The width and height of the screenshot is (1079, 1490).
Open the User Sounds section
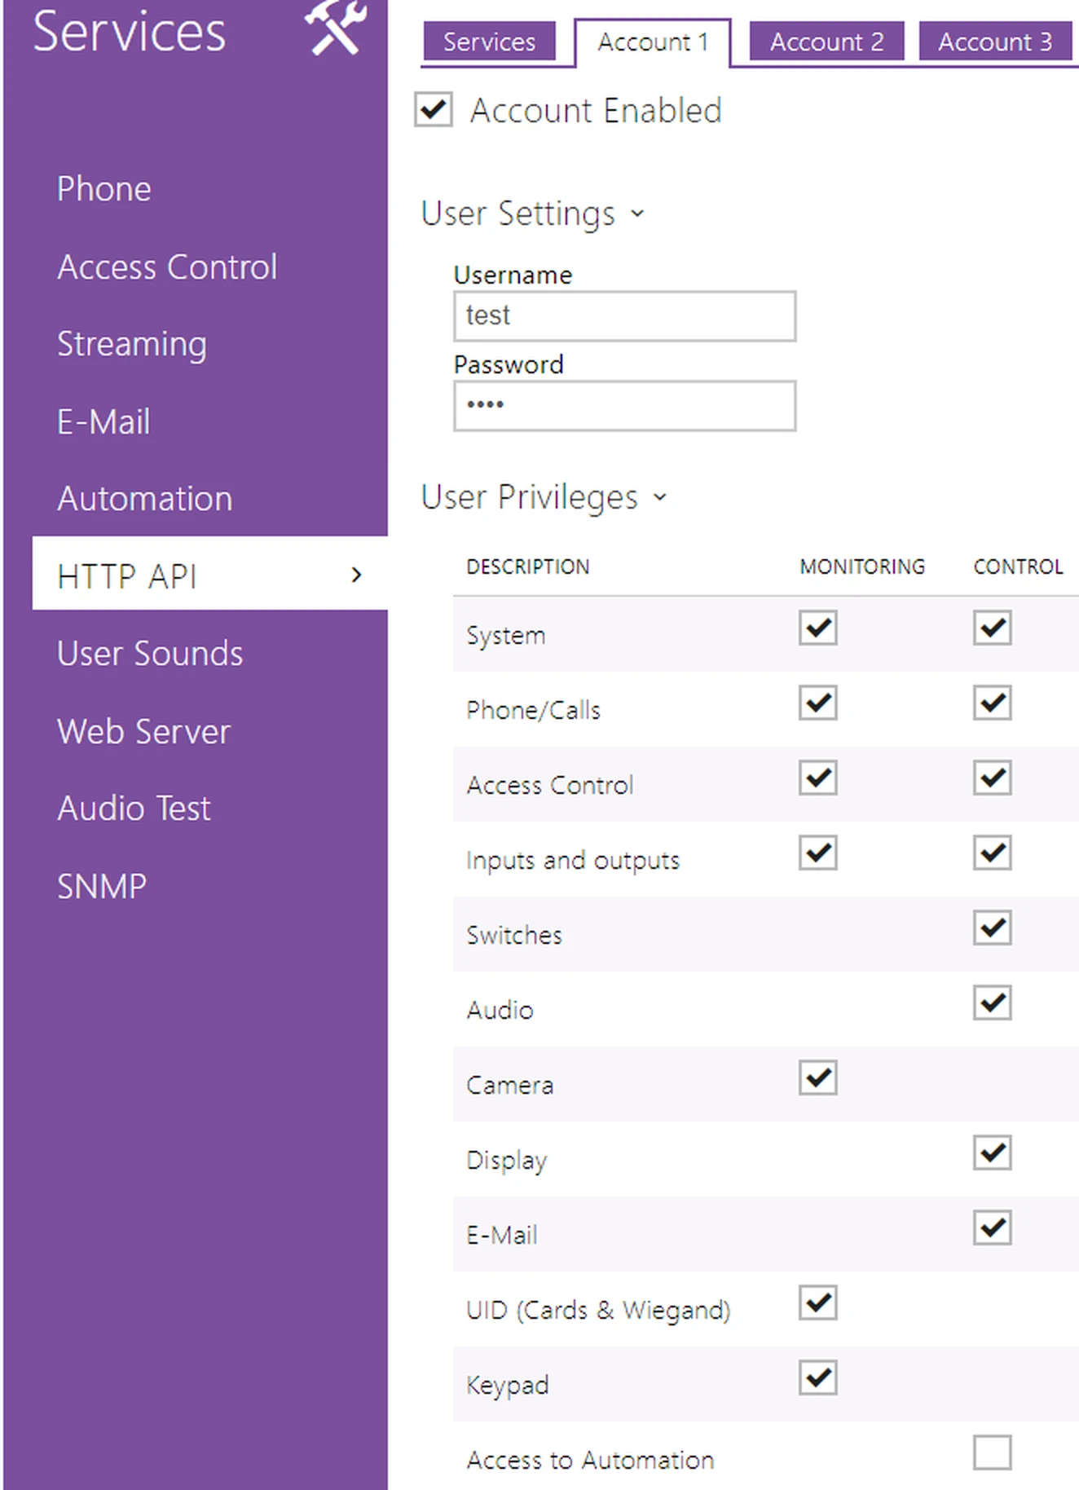pyautogui.click(x=150, y=654)
